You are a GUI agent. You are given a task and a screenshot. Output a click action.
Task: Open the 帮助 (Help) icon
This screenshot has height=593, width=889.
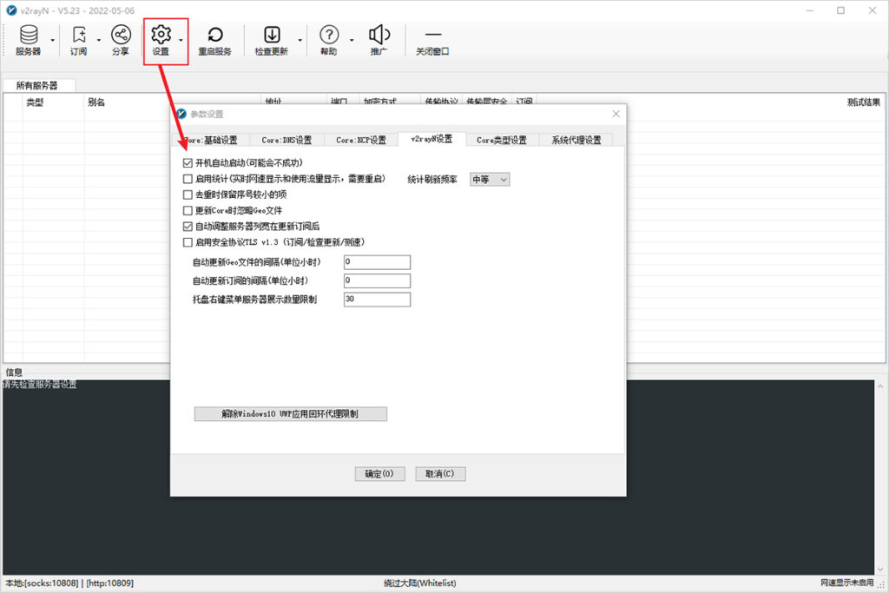tap(329, 39)
